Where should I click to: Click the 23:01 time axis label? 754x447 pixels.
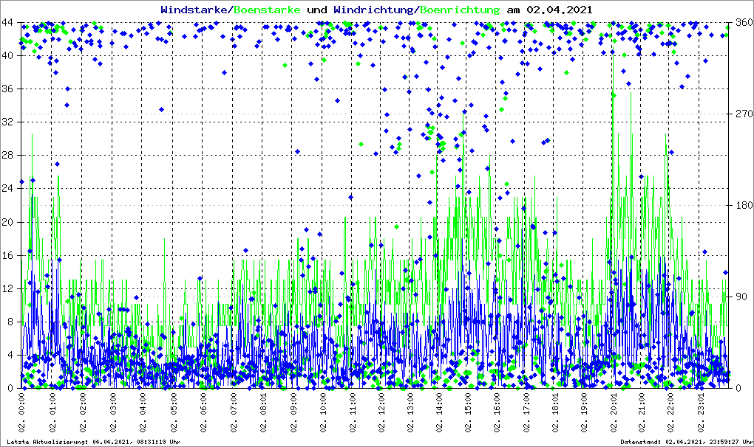coord(703,414)
